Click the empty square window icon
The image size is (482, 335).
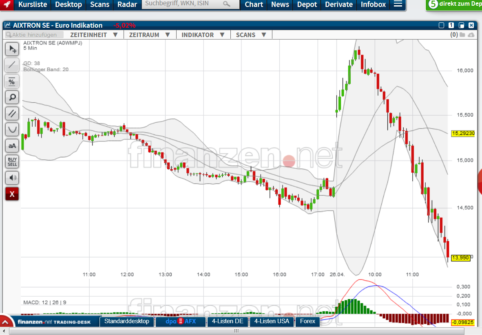[441, 25]
